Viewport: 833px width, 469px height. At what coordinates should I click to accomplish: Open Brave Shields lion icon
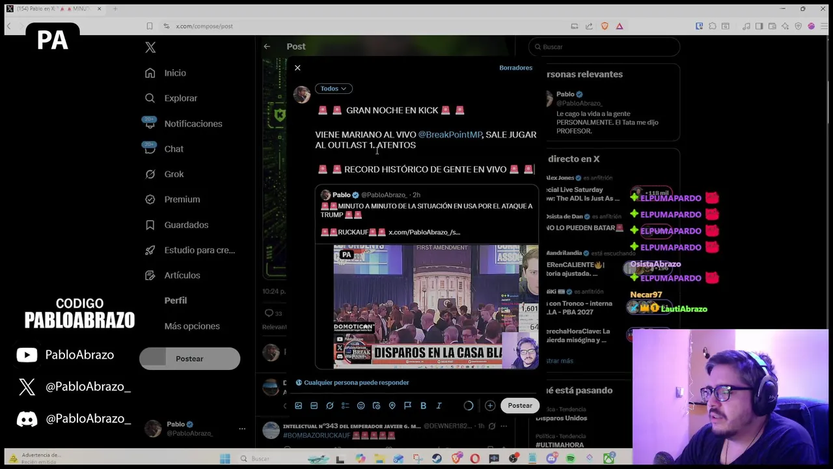click(x=605, y=26)
